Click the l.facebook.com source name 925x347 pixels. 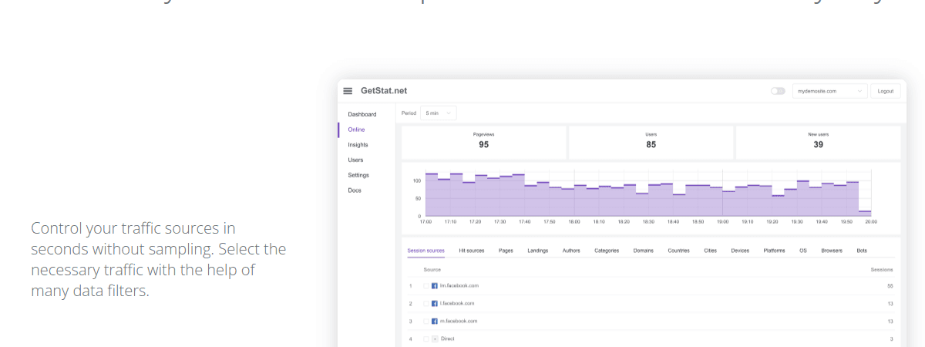click(457, 304)
